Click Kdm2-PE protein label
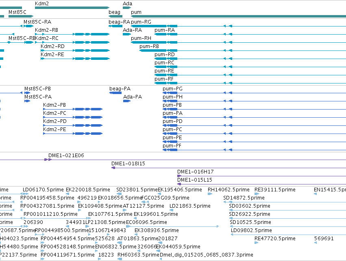Viewport: 346px width, 261px height. 54,130
